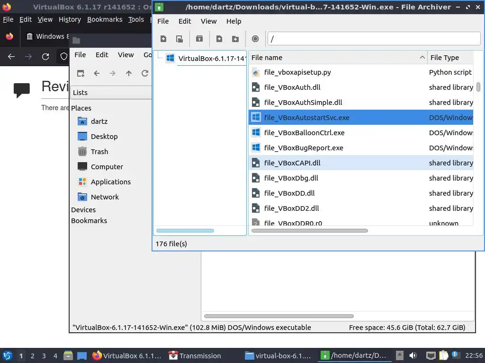
Task: Click Stop icon in File Archiver toolbar
Action: click(255, 39)
